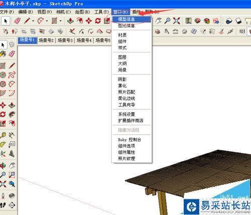This screenshot has width=251, height=215.
Task: Open the 工具(T) menu
Action: [101, 12]
